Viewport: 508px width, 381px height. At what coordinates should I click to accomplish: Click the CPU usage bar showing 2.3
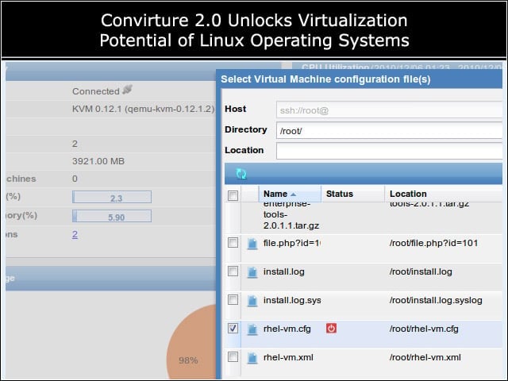112,197
